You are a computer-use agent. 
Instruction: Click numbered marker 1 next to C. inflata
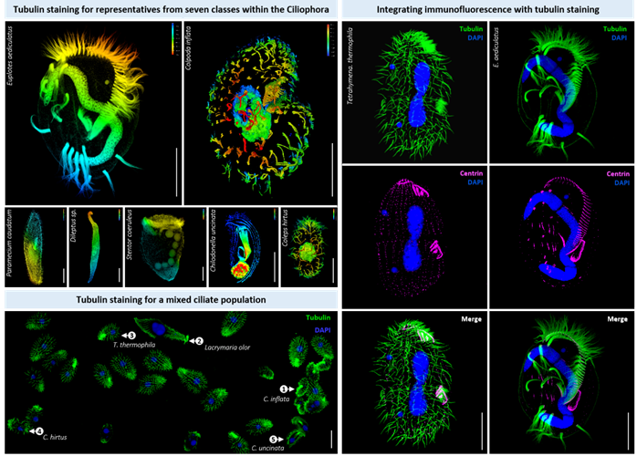284,389
